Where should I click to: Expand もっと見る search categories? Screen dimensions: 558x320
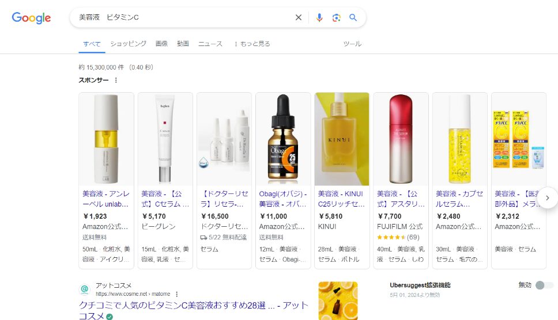tap(252, 44)
